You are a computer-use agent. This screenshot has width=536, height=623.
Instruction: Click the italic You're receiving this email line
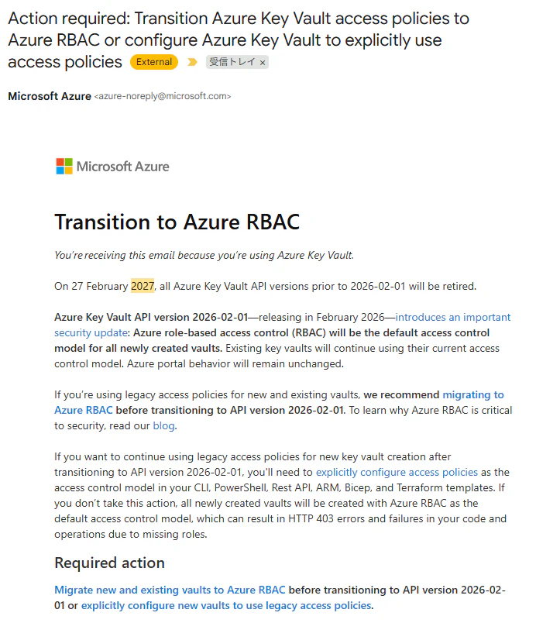(x=204, y=255)
